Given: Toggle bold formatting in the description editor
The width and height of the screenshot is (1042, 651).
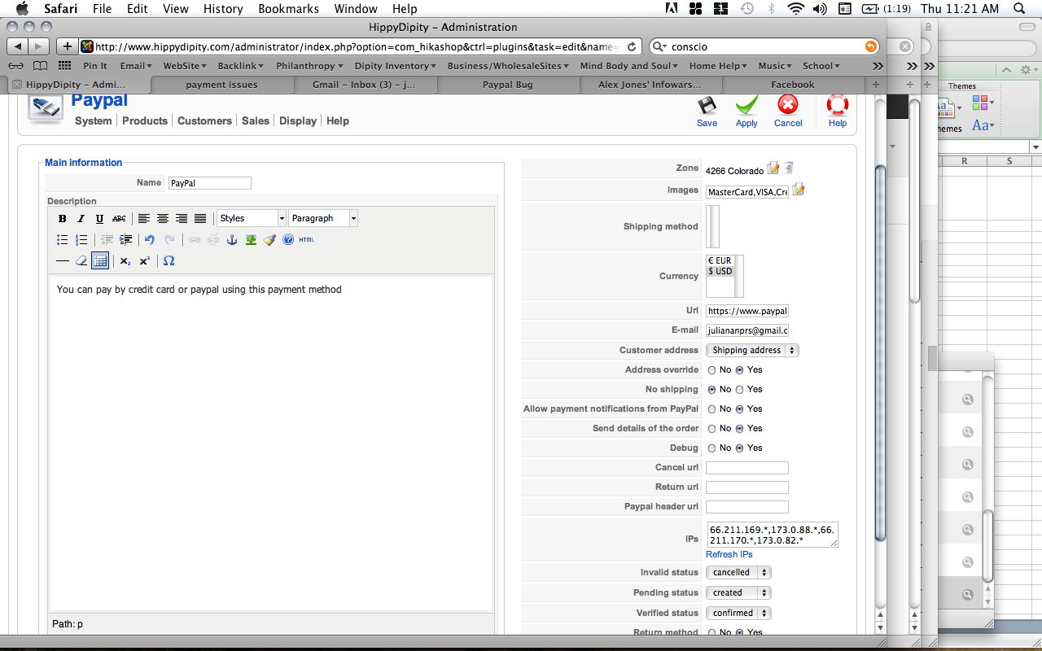Looking at the screenshot, I should point(63,218).
